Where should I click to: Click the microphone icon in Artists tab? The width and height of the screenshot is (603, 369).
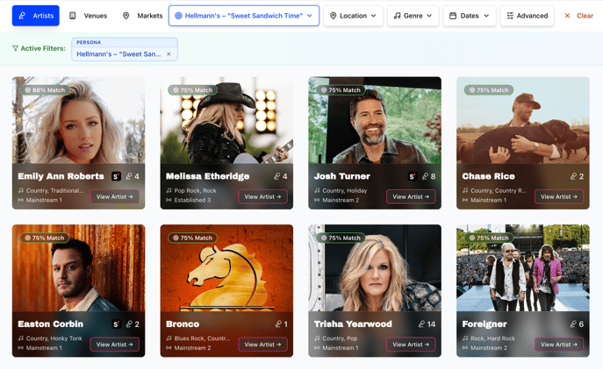click(22, 16)
